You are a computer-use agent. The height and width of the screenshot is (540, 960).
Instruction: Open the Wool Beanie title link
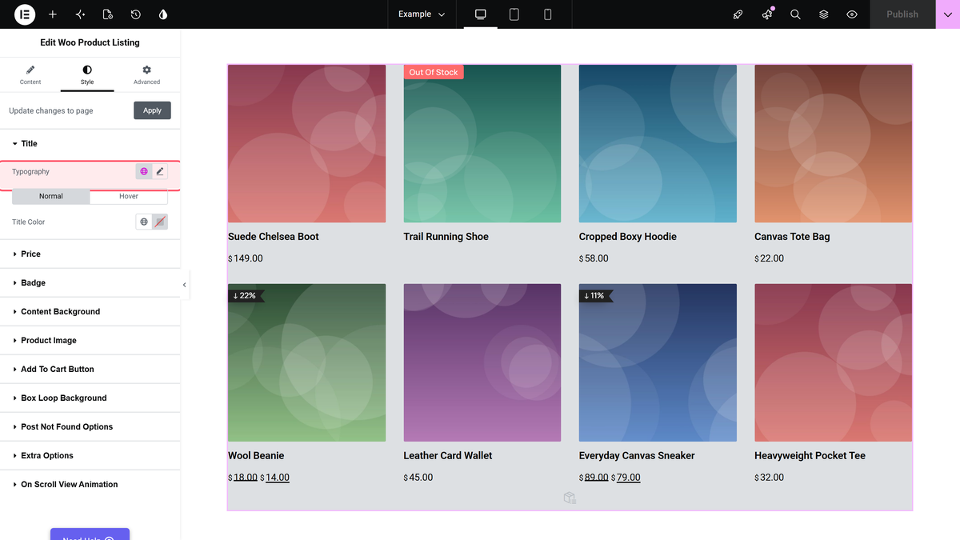(256, 455)
